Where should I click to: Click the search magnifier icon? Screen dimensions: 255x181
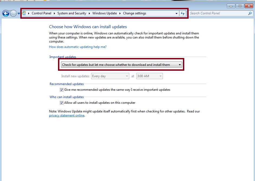coord(250,13)
